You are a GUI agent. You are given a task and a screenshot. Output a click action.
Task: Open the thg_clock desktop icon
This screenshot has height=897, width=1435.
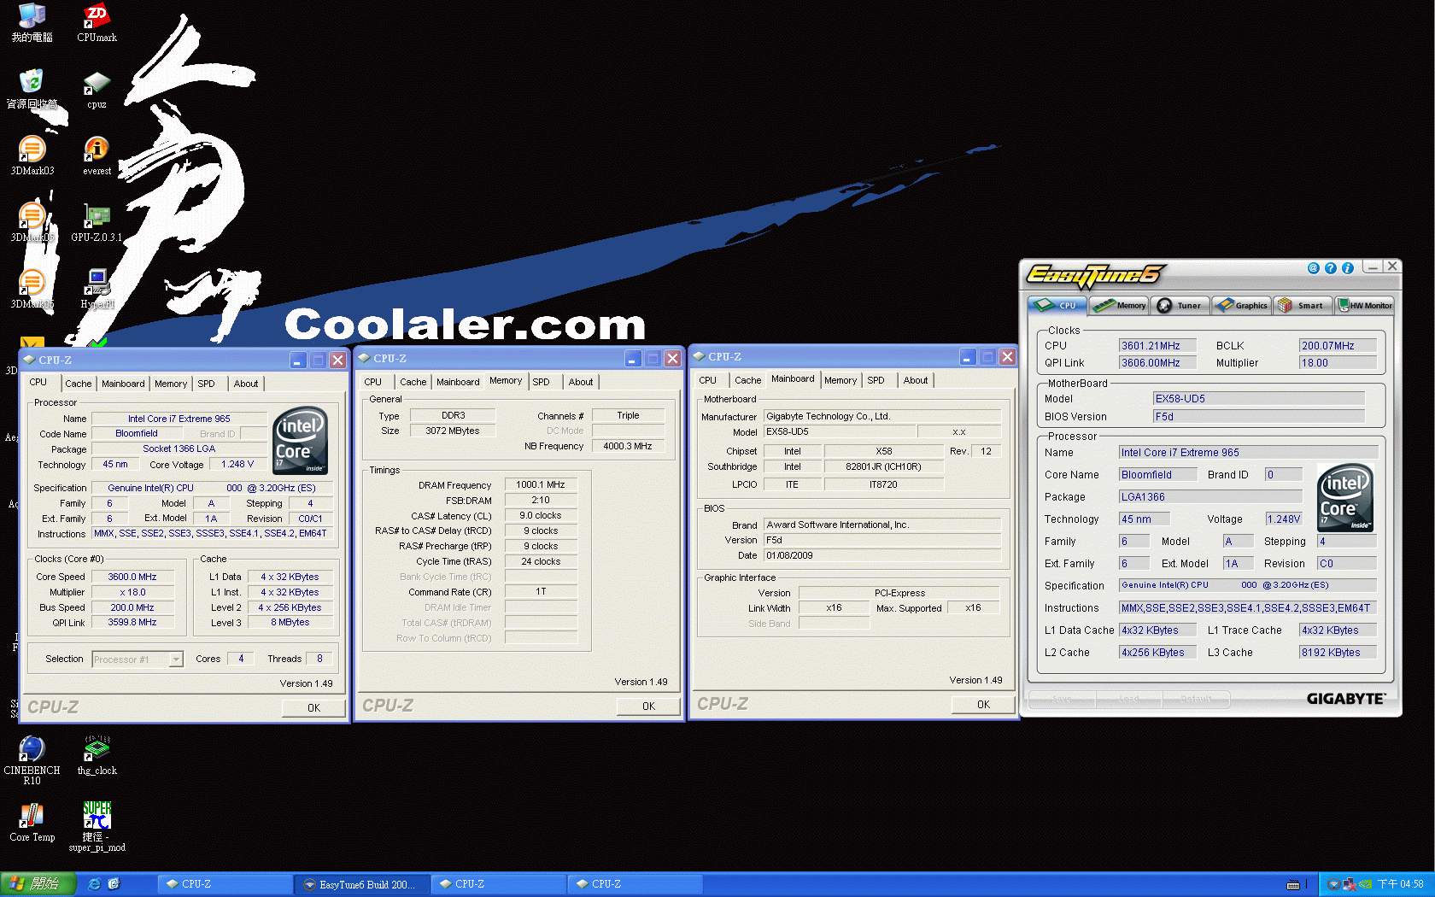coord(97,750)
